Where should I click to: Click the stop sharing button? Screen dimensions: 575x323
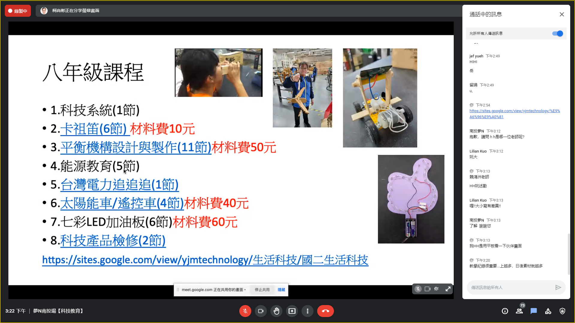pos(262,290)
